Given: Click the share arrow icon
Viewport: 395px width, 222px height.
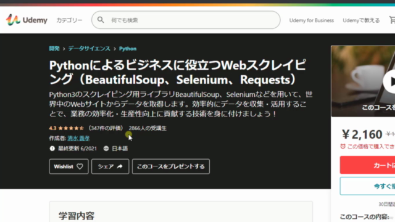Looking at the screenshot, I should [x=120, y=166].
